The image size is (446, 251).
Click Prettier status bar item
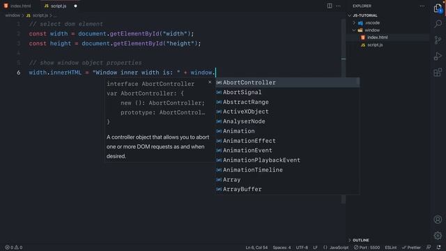pyautogui.click(x=411, y=248)
